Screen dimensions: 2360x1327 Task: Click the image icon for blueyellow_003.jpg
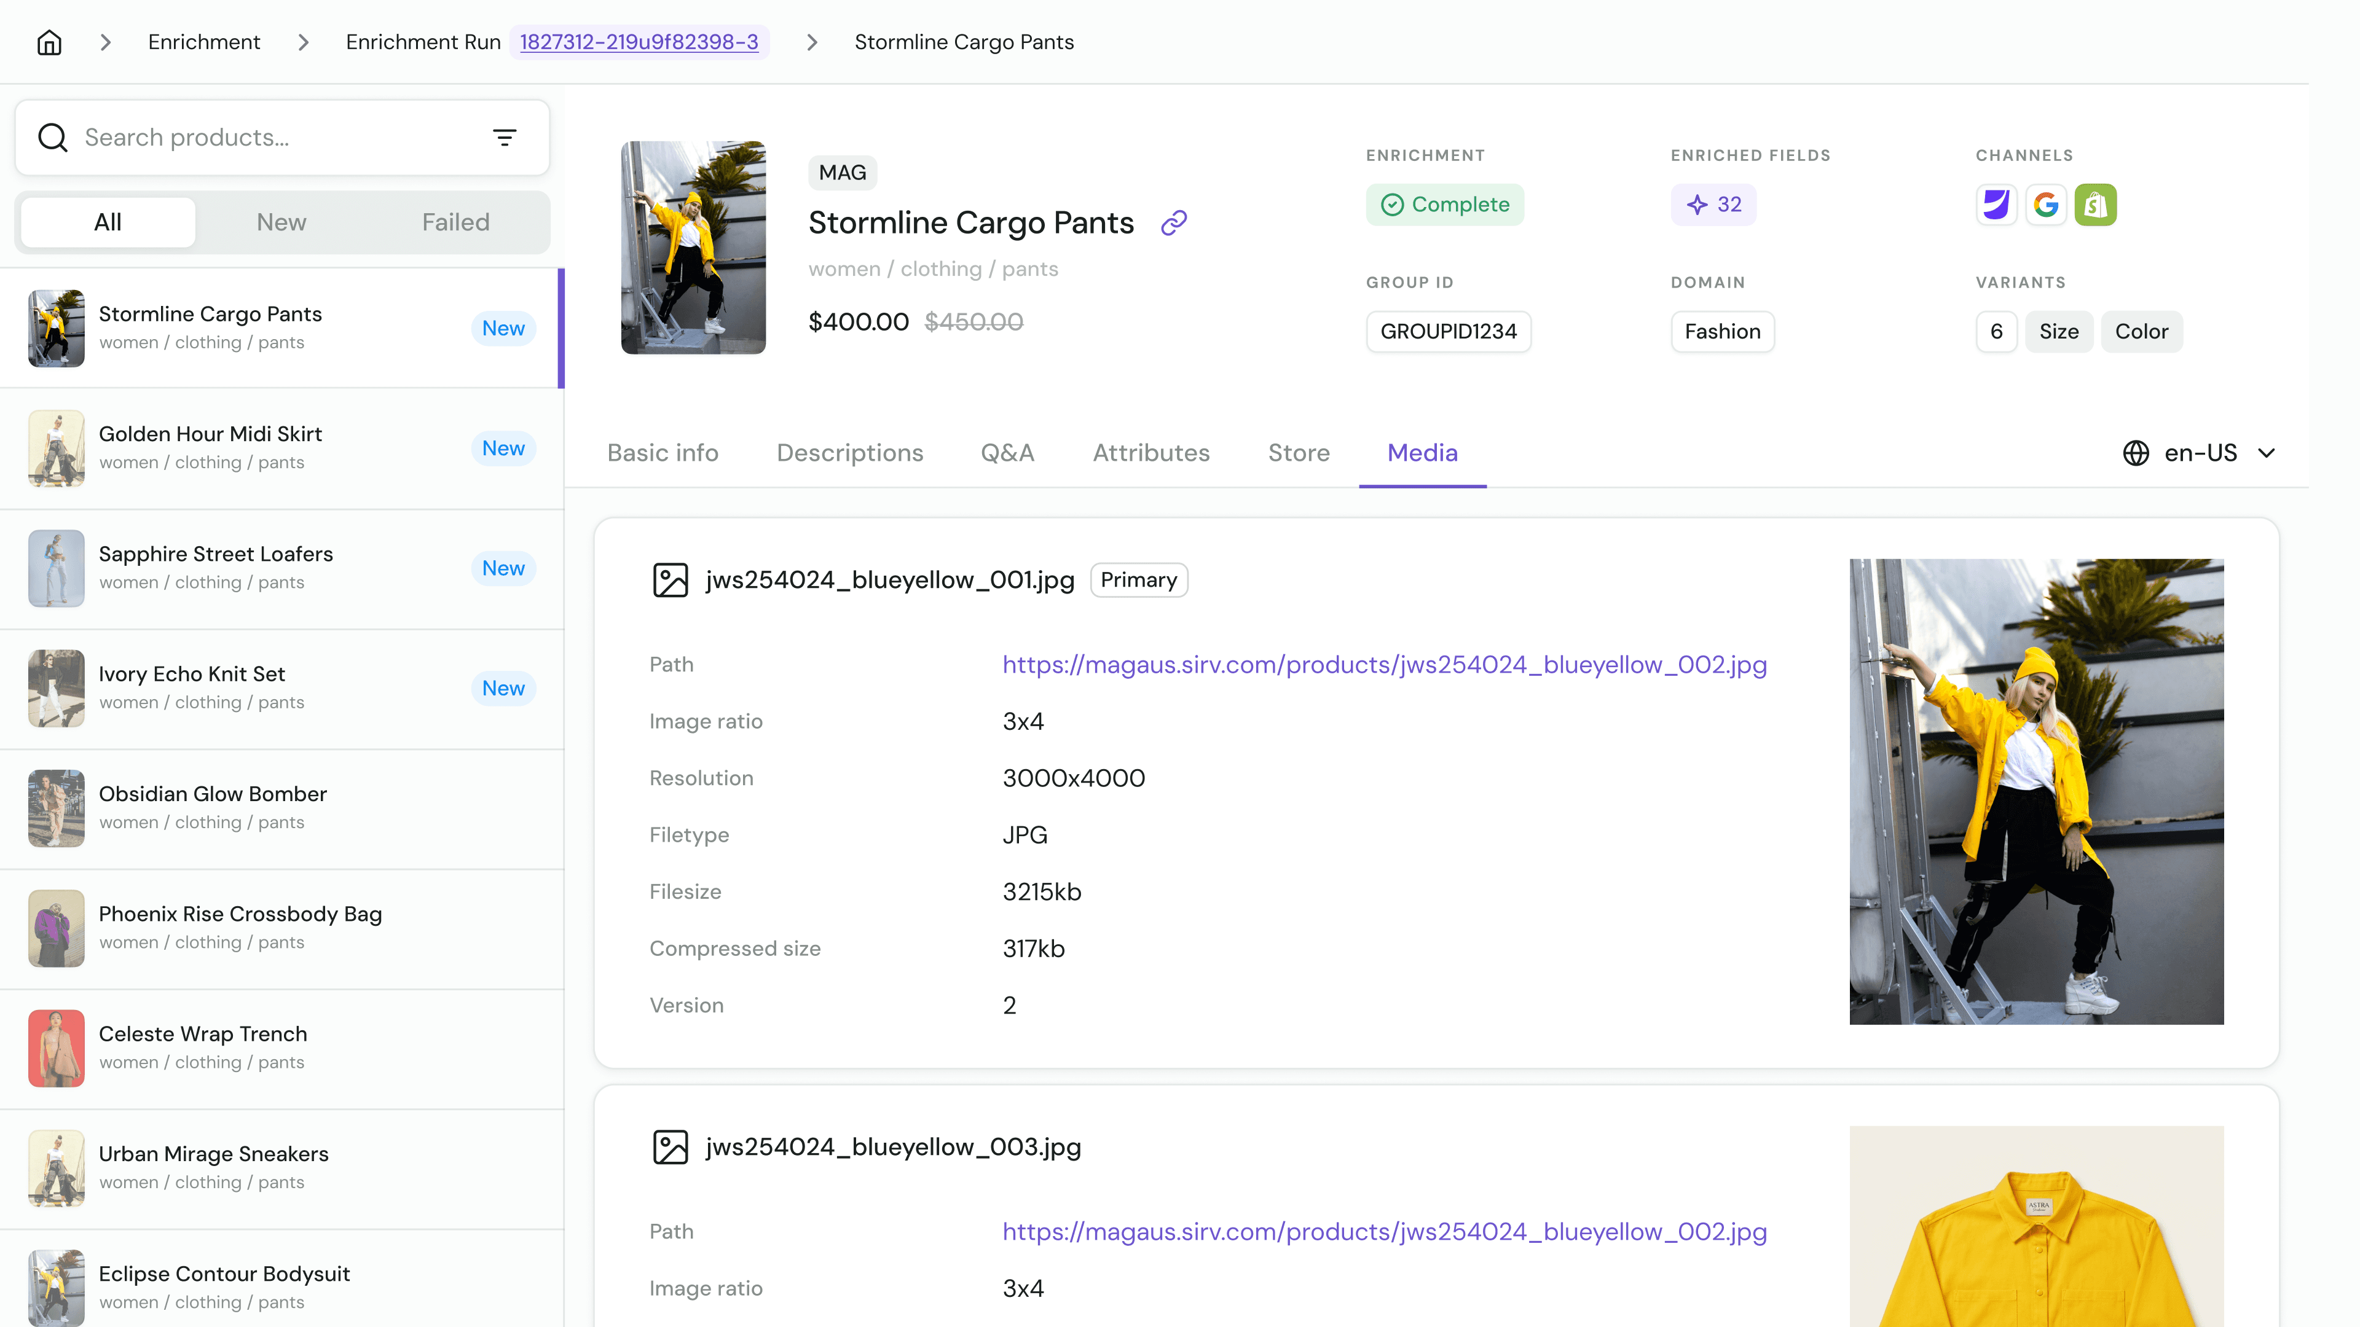[x=671, y=1146]
